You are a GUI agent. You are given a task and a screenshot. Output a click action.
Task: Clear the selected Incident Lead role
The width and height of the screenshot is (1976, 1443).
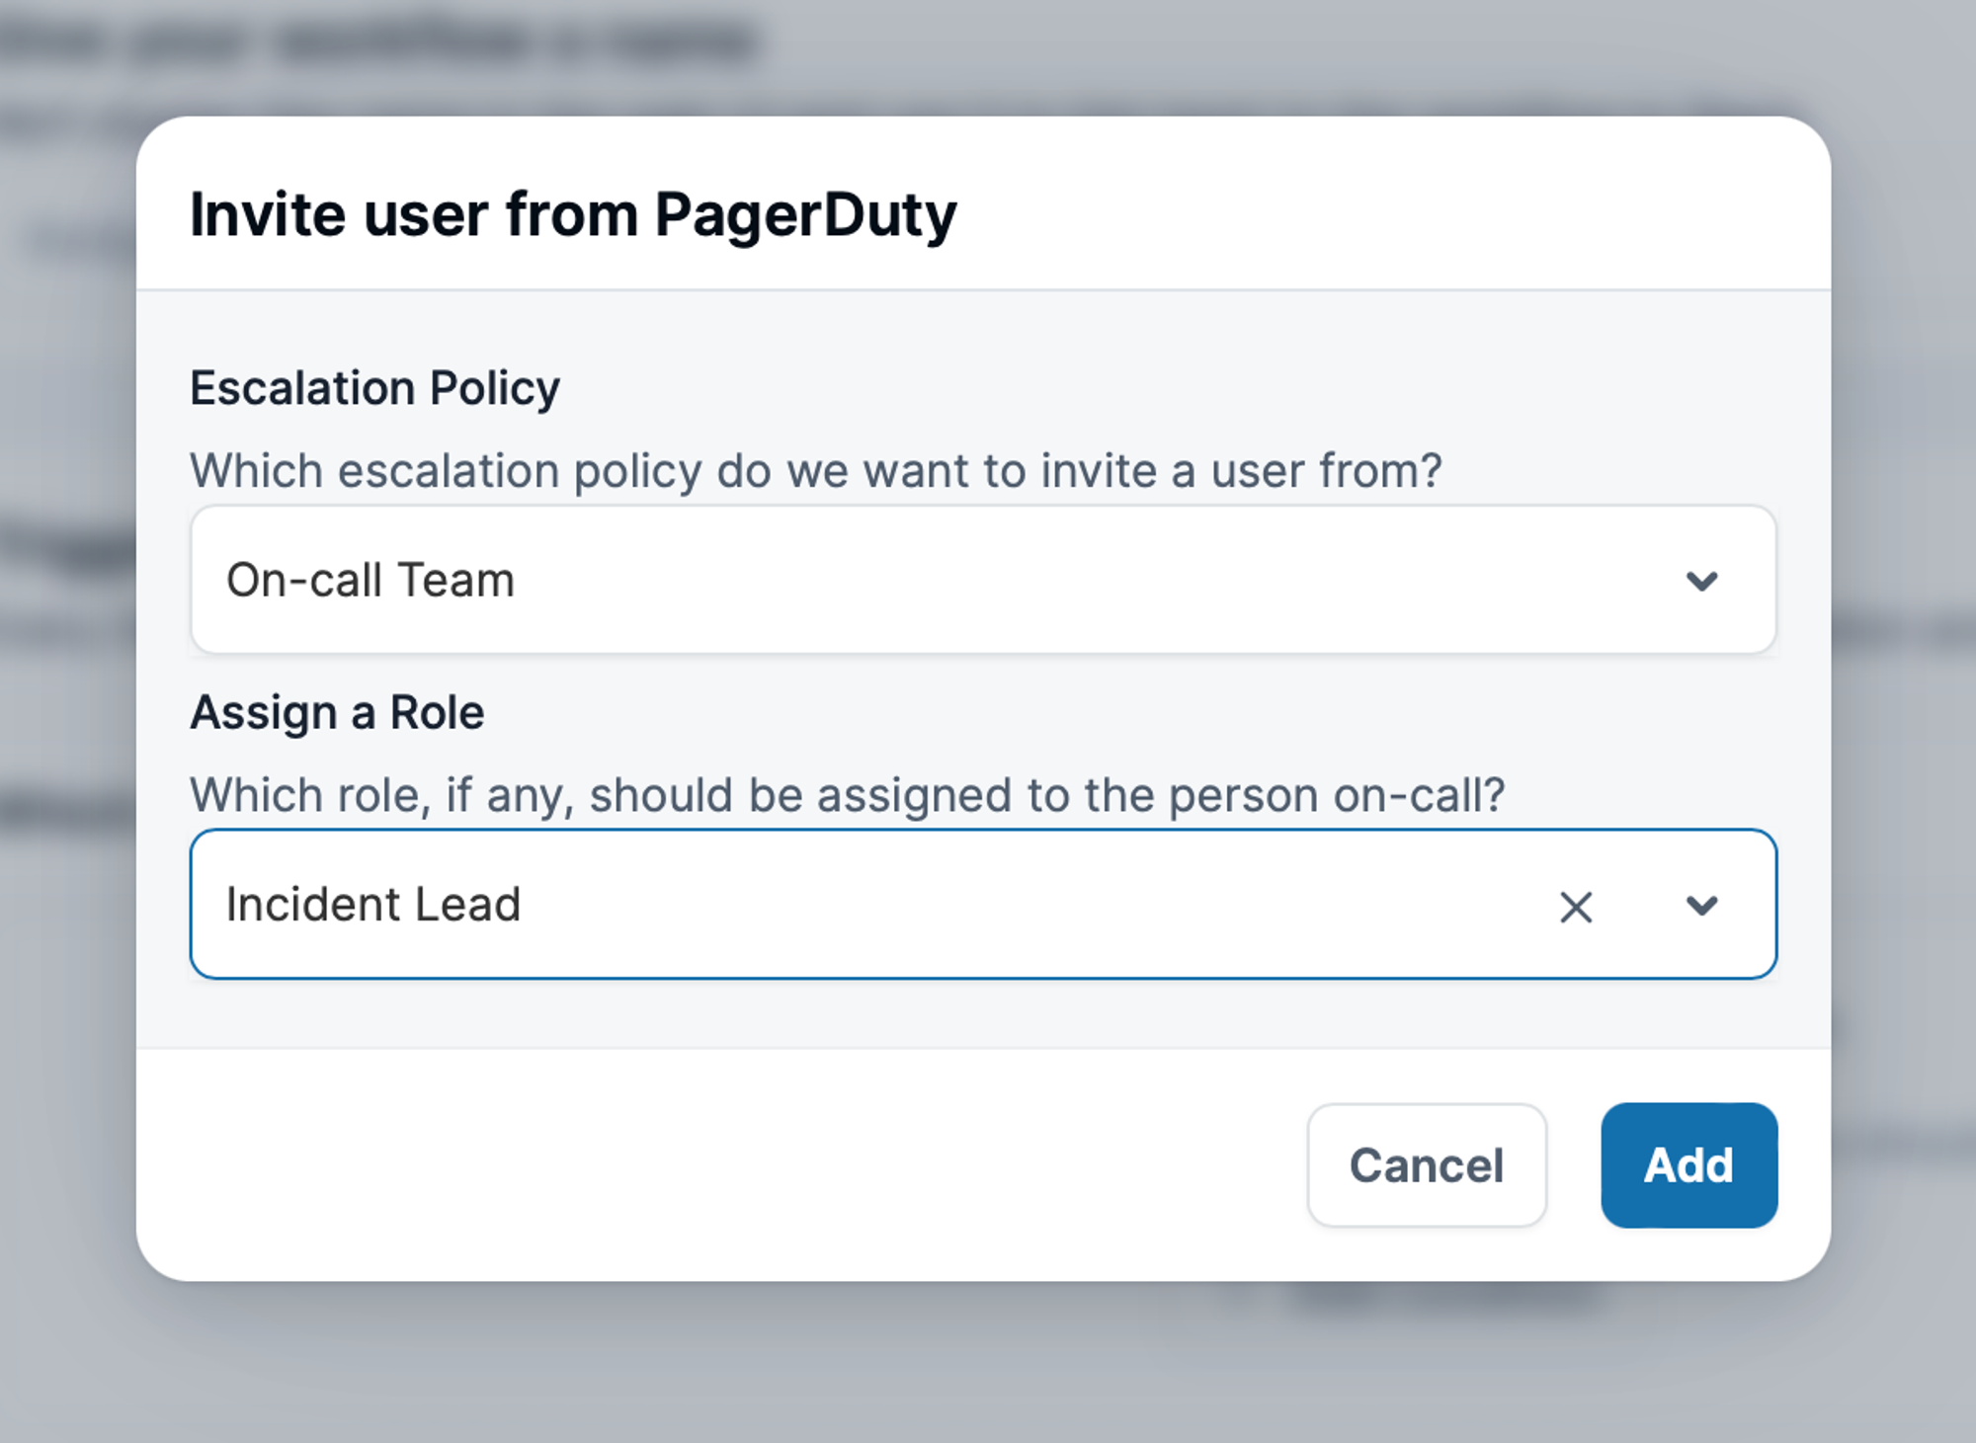1575,906
